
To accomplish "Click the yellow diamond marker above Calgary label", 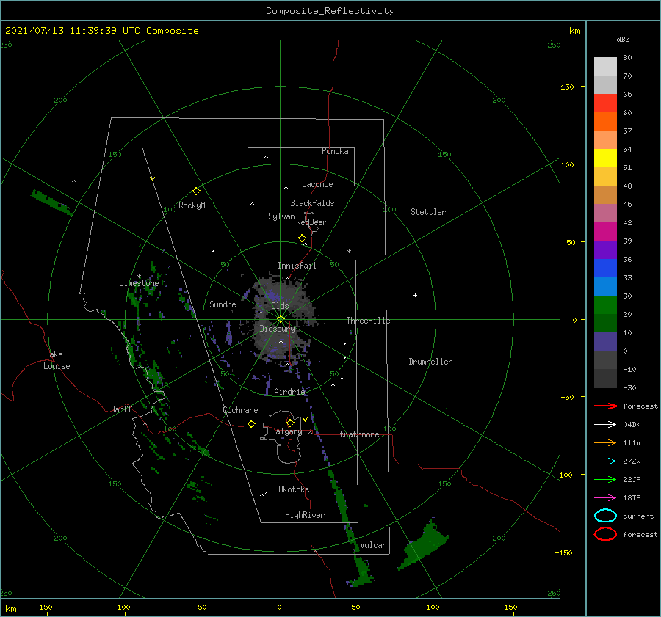I will point(290,423).
